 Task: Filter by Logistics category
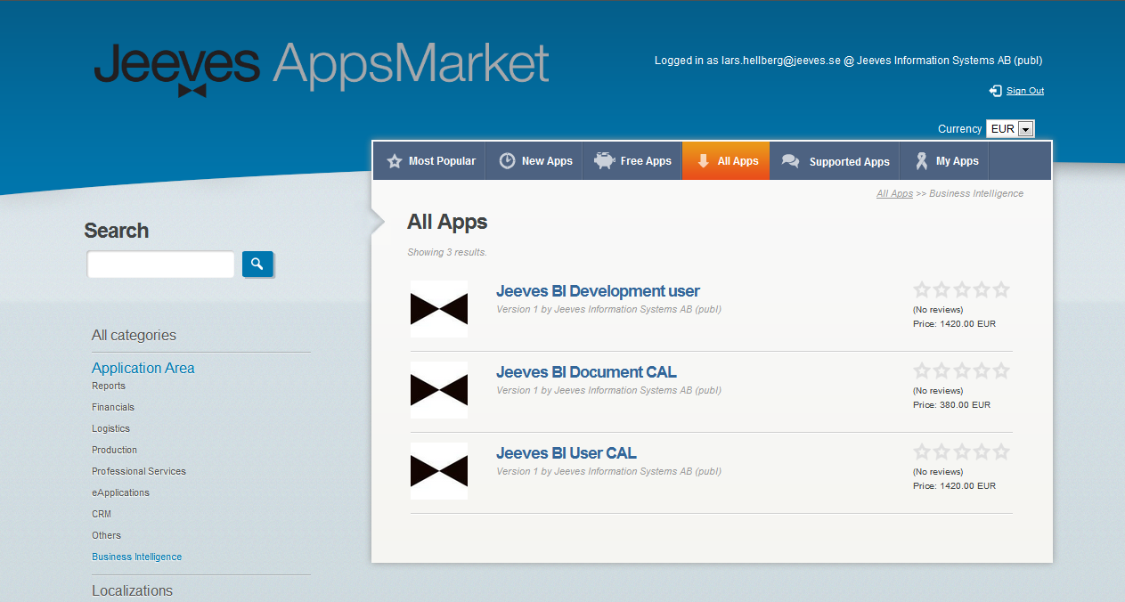point(110,428)
